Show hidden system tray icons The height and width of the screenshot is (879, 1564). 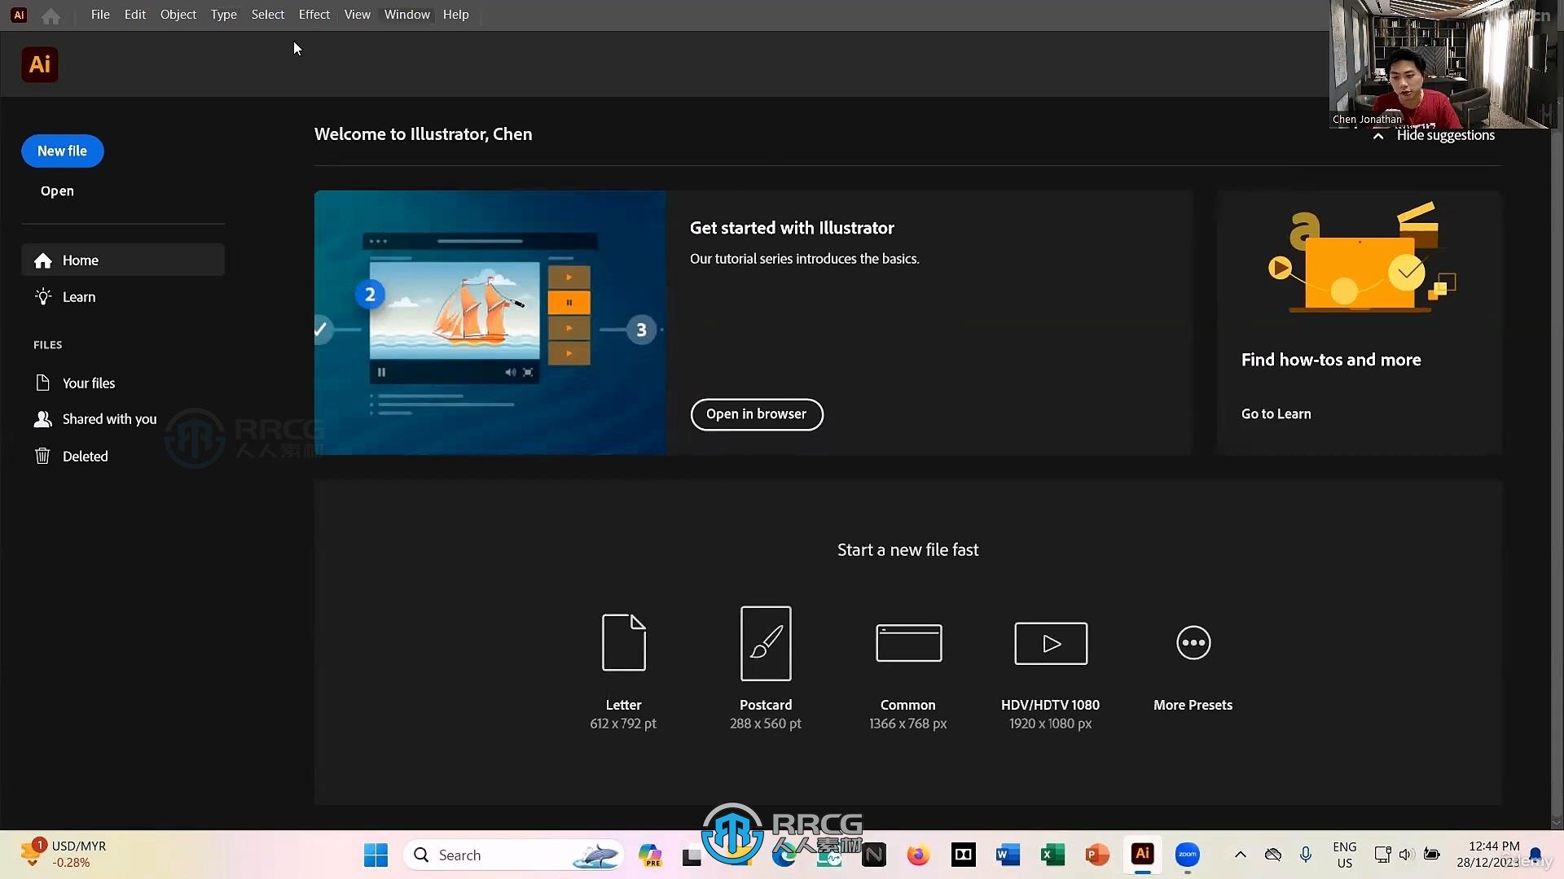tap(1240, 855)
